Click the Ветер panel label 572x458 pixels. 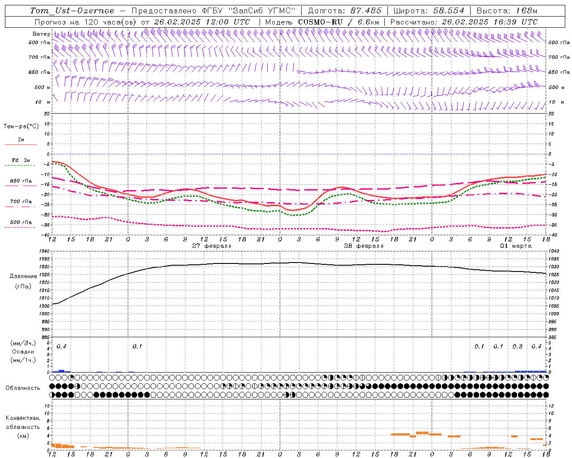pyautogui.click(x=41, y=34)
